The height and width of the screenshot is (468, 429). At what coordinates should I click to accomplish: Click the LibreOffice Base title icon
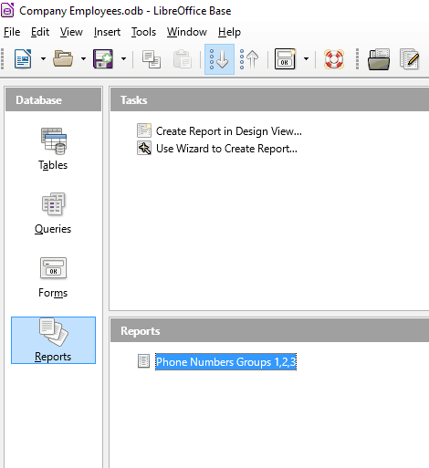pyautogui.click(x=7, y=10)
